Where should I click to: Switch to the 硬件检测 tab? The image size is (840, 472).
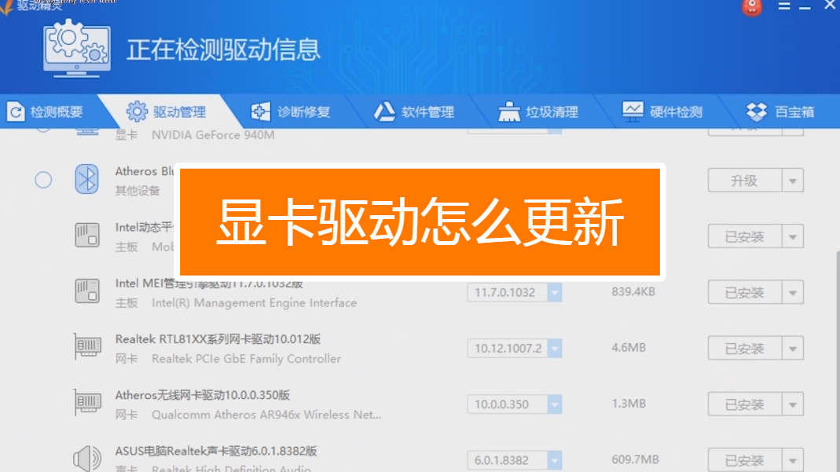pos(662,112)
